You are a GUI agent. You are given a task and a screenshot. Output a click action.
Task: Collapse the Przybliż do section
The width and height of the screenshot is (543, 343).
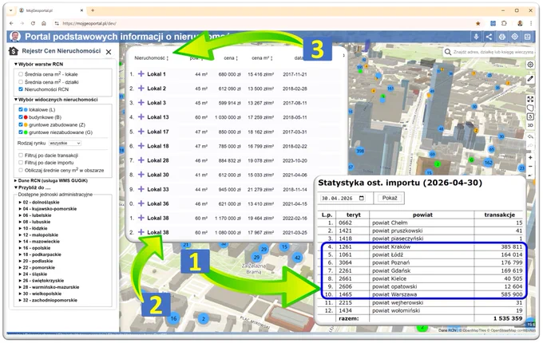(32, 187)
